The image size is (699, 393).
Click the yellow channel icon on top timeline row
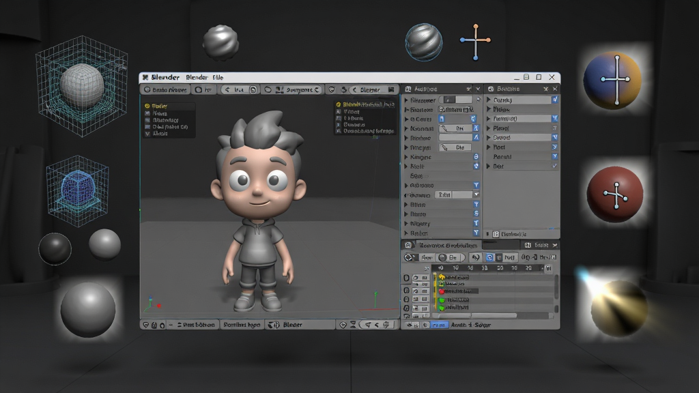pyautogui.click(x=442, y=277)
